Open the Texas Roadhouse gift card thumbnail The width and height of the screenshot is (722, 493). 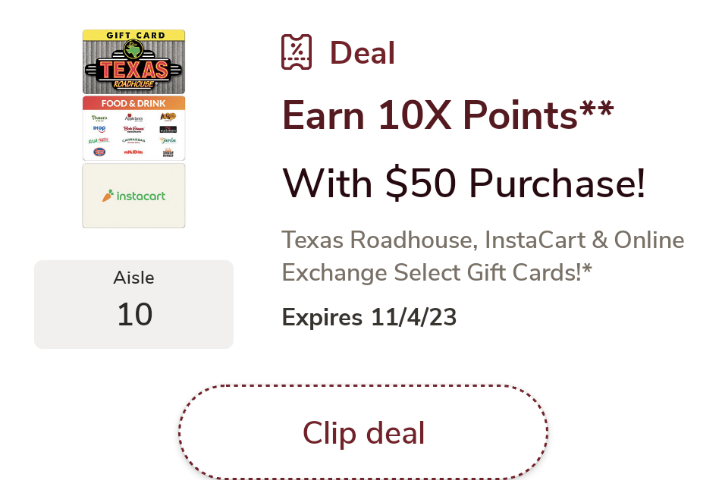133,61
